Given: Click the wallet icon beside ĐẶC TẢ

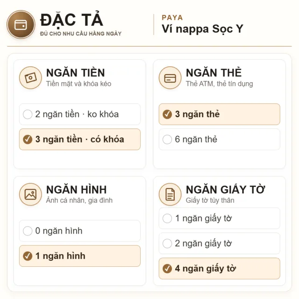Looking at the screenshot, I should click(x=21, y=25).
